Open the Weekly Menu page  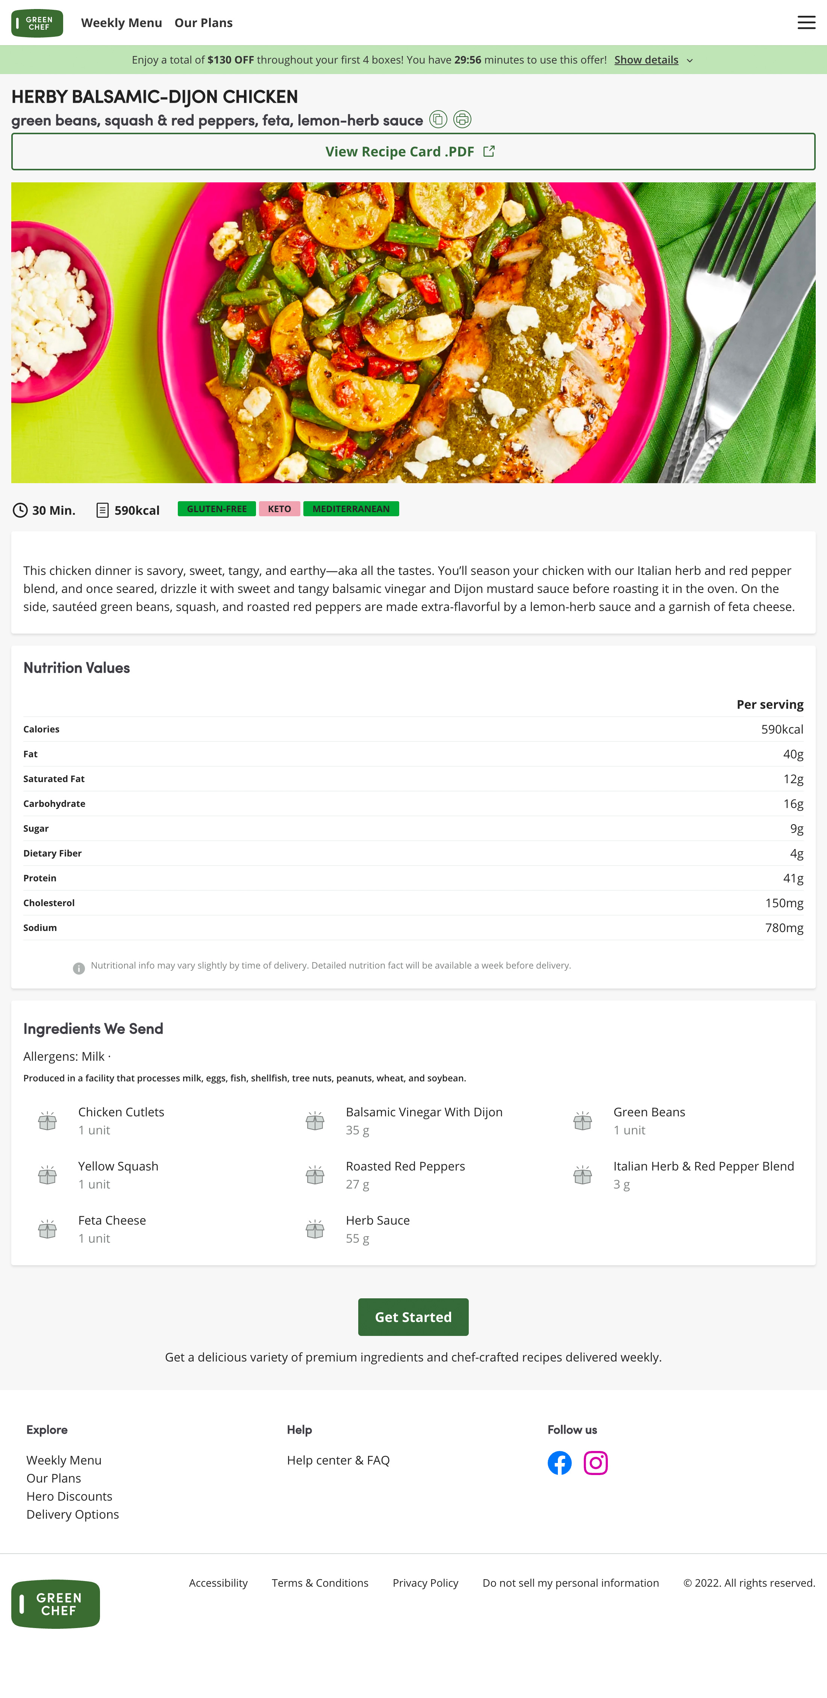[x=121, y=23]
